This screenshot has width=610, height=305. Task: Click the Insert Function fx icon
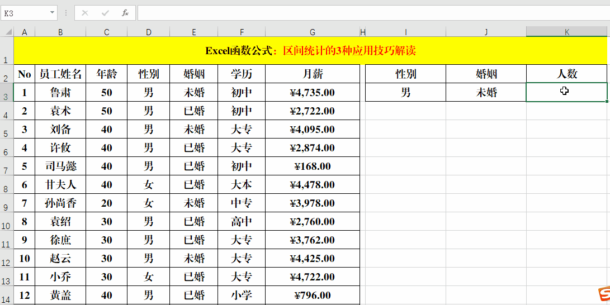tap(125, 13)
